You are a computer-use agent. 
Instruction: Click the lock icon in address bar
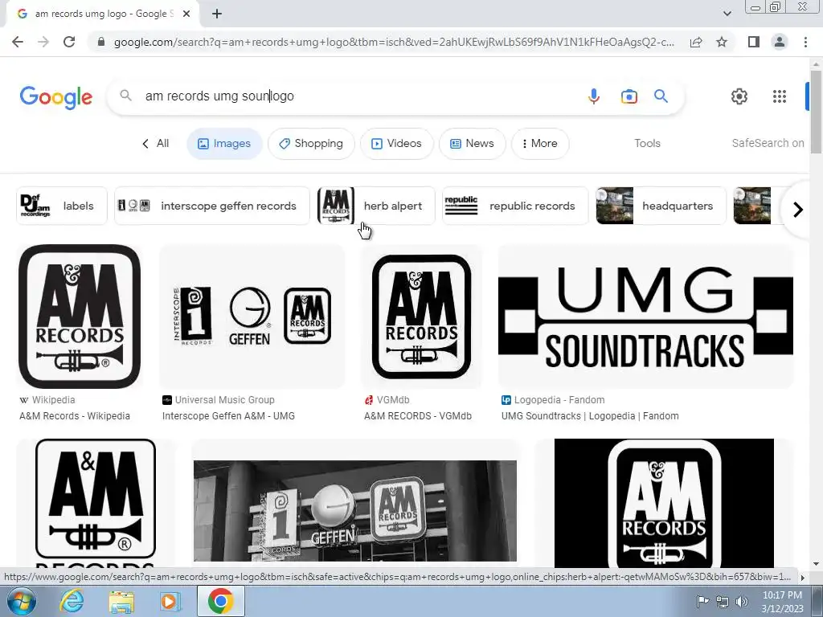pos(101,42)
